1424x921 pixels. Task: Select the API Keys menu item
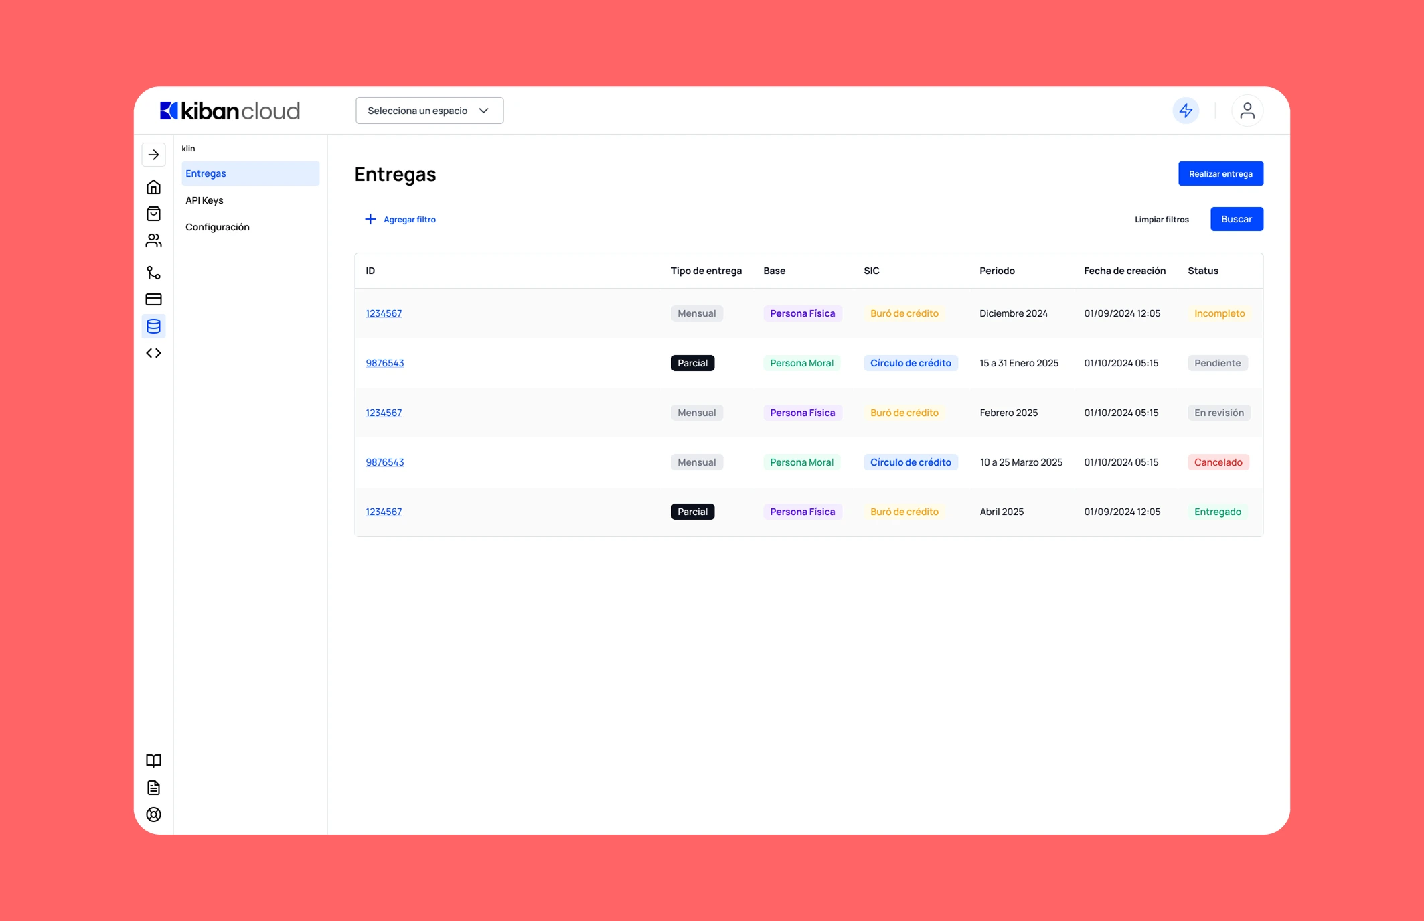click(x=204, y=200)
